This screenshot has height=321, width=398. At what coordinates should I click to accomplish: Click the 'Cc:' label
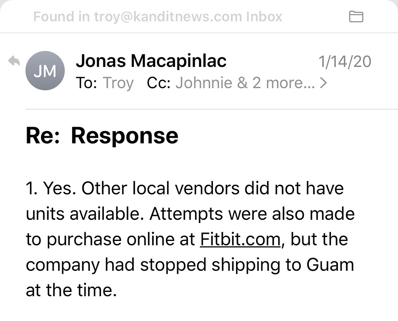pos(159,83)
